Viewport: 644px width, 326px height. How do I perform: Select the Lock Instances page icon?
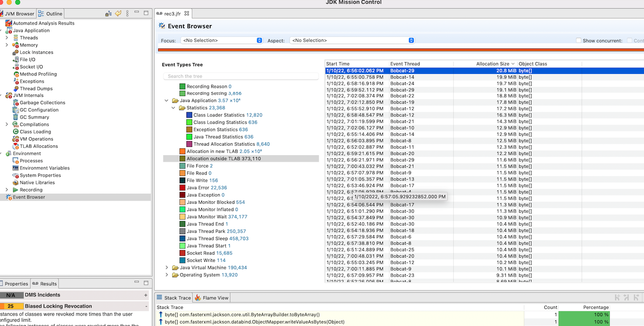15,52
